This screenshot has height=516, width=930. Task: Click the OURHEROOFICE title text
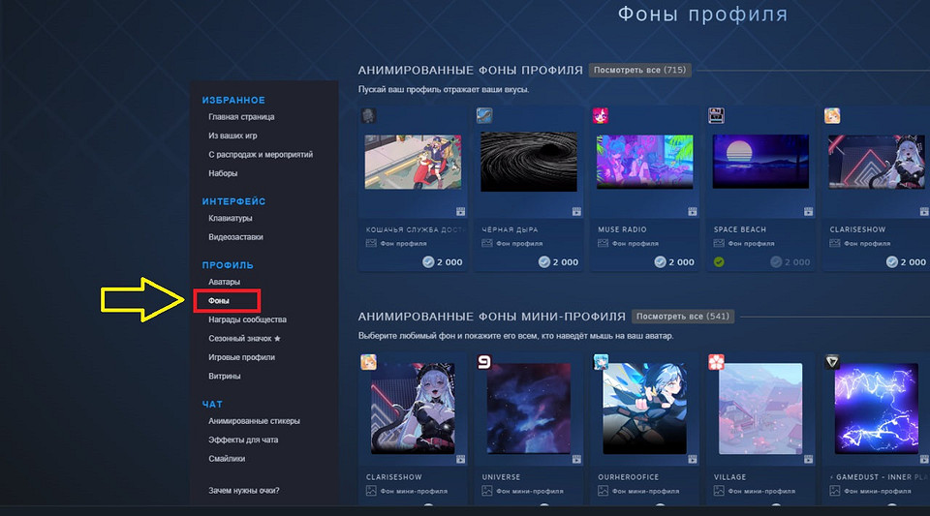628,477
